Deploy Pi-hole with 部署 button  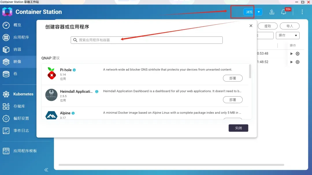pyautogui.click(x=233, y=78)
